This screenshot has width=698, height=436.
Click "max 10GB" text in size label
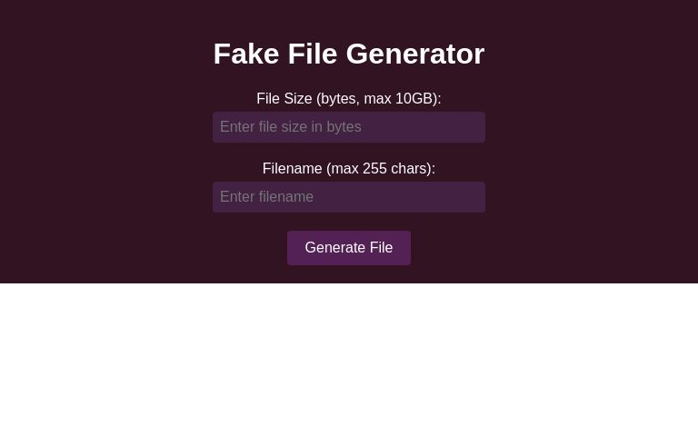(x=398, y=98)
